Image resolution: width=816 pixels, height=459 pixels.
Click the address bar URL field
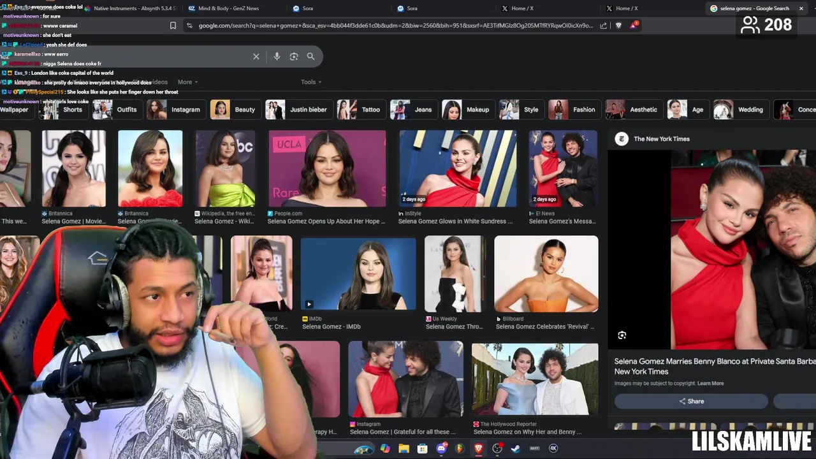[395, 25]
